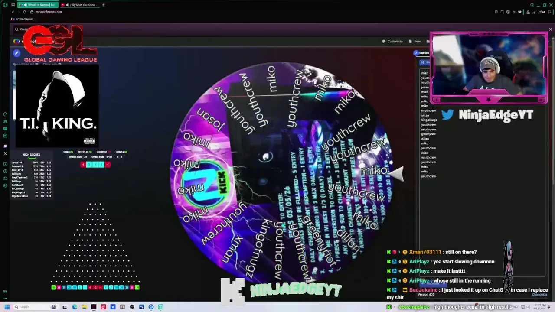The image size is (555, 312).
Task: Click 'josan' in the entries list
Action: click(425, 87)
